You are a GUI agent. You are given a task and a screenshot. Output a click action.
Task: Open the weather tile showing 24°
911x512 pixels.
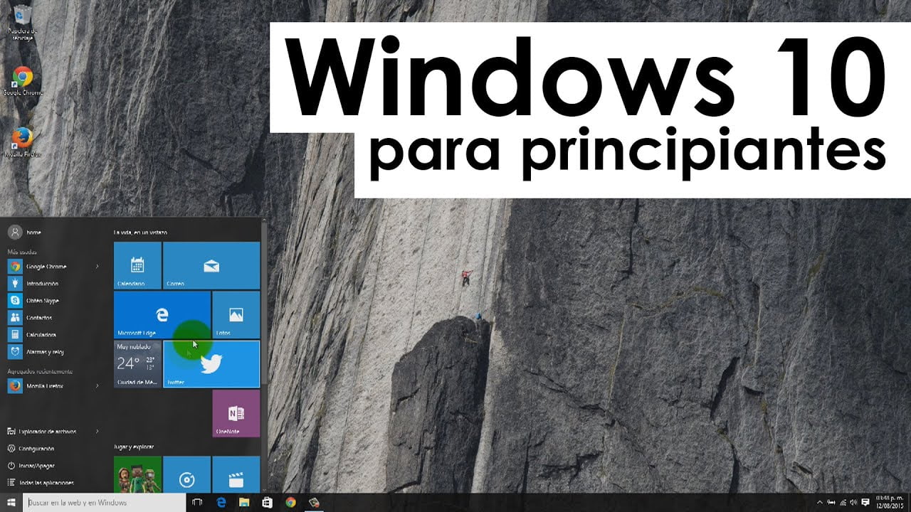137,363
